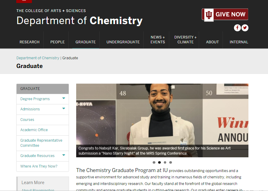
Task: Open the Graduate Resources sidebar link
Action: point(37,156)
